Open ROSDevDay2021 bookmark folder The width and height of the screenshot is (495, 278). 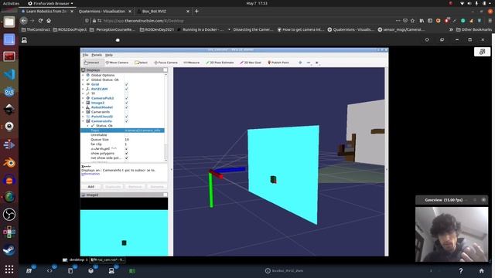click(156, 29)
